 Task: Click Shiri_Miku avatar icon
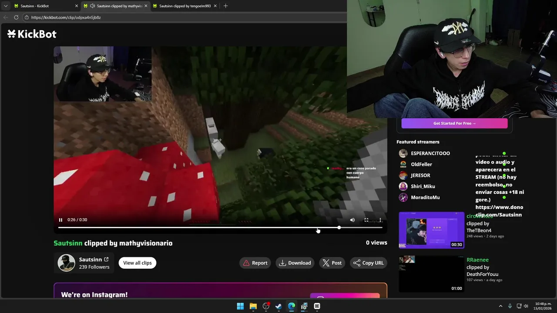coord(403,186)
